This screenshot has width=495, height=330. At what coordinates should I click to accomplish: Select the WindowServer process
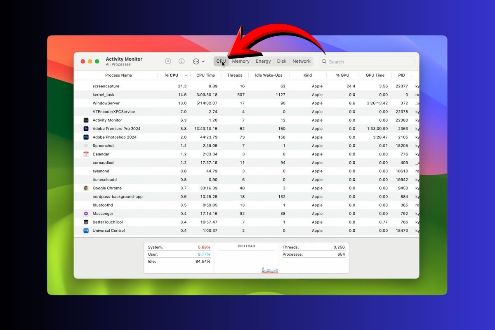(106, 103)
